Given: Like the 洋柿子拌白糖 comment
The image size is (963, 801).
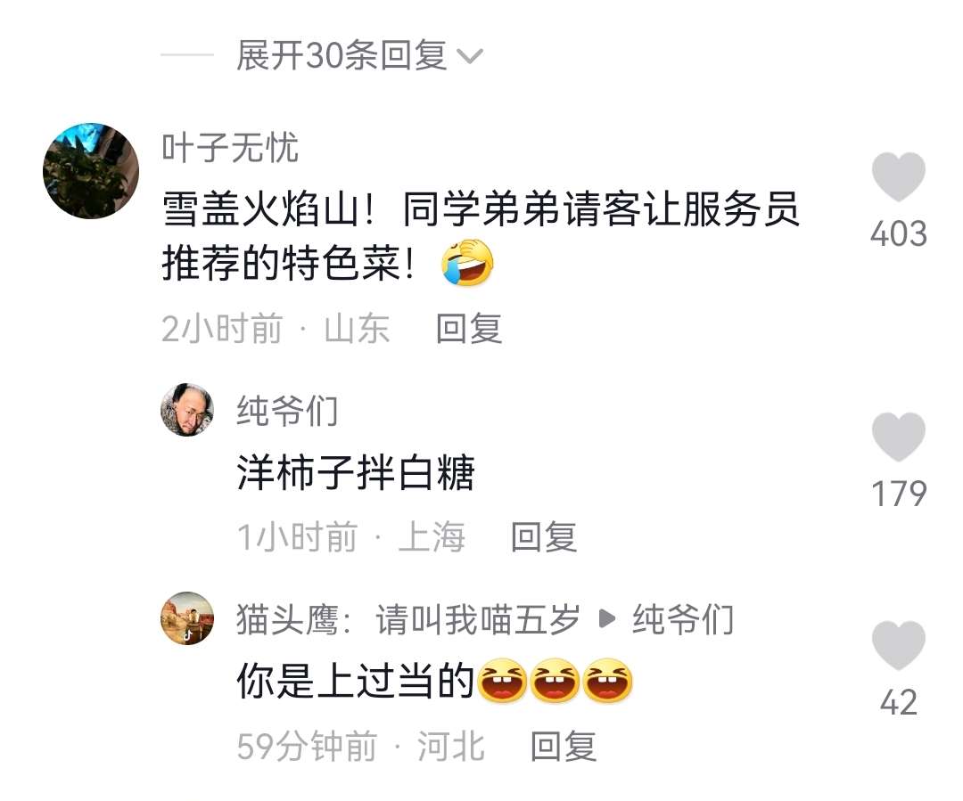Looking at the screenshot, I should coord(899,437).
